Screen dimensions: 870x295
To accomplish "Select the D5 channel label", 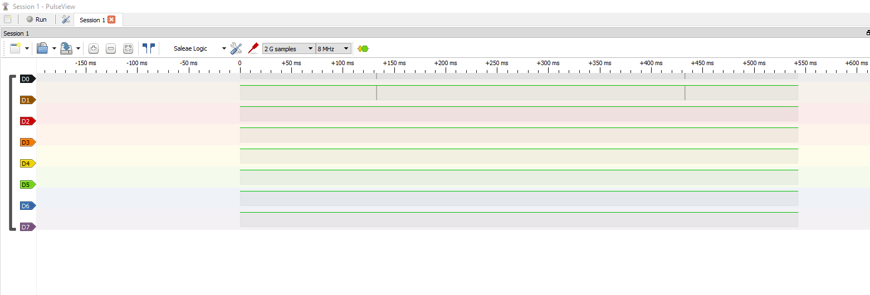I will pyautogui.click(x=27, y=184).
